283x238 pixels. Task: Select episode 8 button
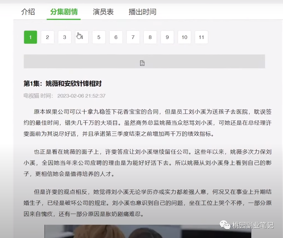point(150,37)
